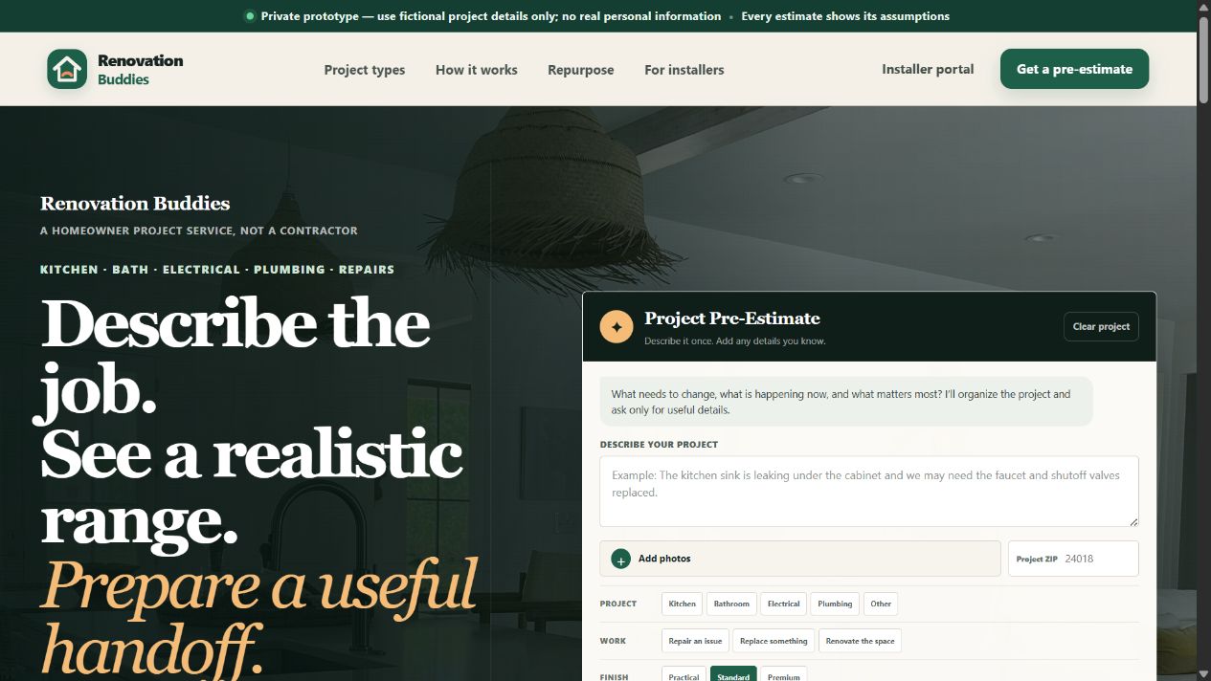Click the 'DESCRIBE YOUR PROJECT' label
This screenshot has width=1211, height=681.
659,445
